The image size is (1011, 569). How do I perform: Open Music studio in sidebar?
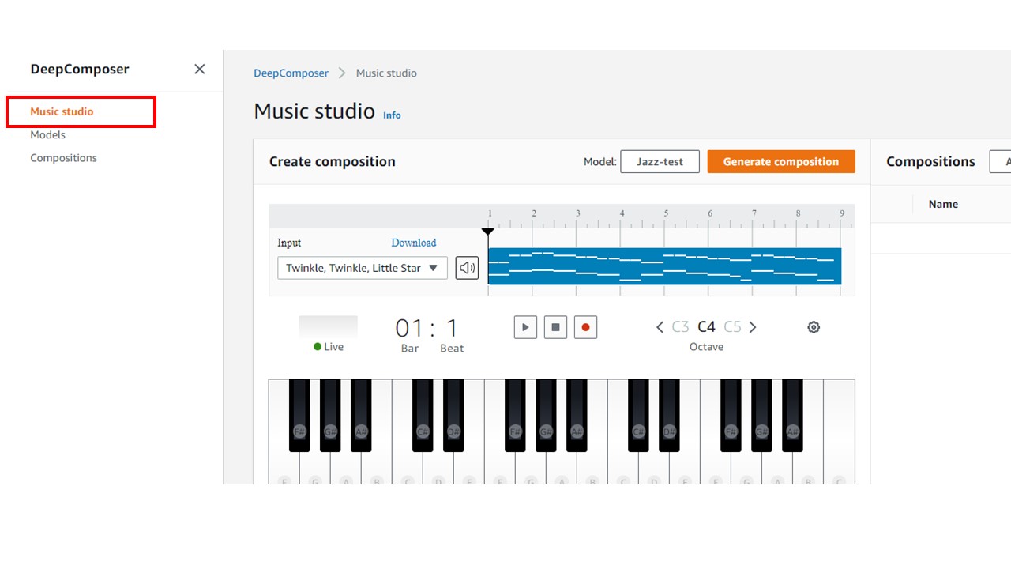62,111
